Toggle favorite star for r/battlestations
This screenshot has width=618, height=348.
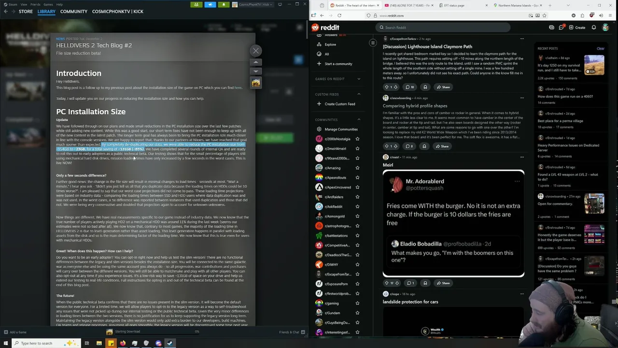(357, 235)
